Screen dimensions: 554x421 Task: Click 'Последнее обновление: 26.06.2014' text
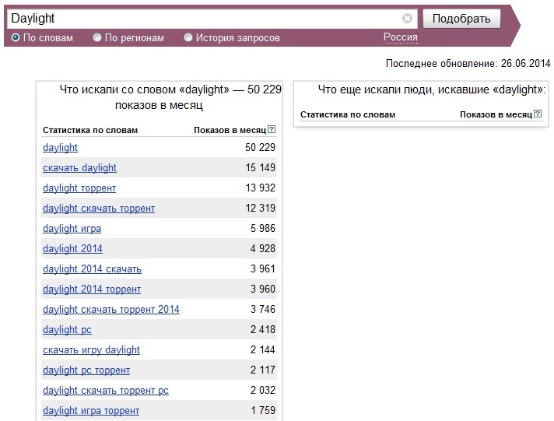tap(468, 63)
